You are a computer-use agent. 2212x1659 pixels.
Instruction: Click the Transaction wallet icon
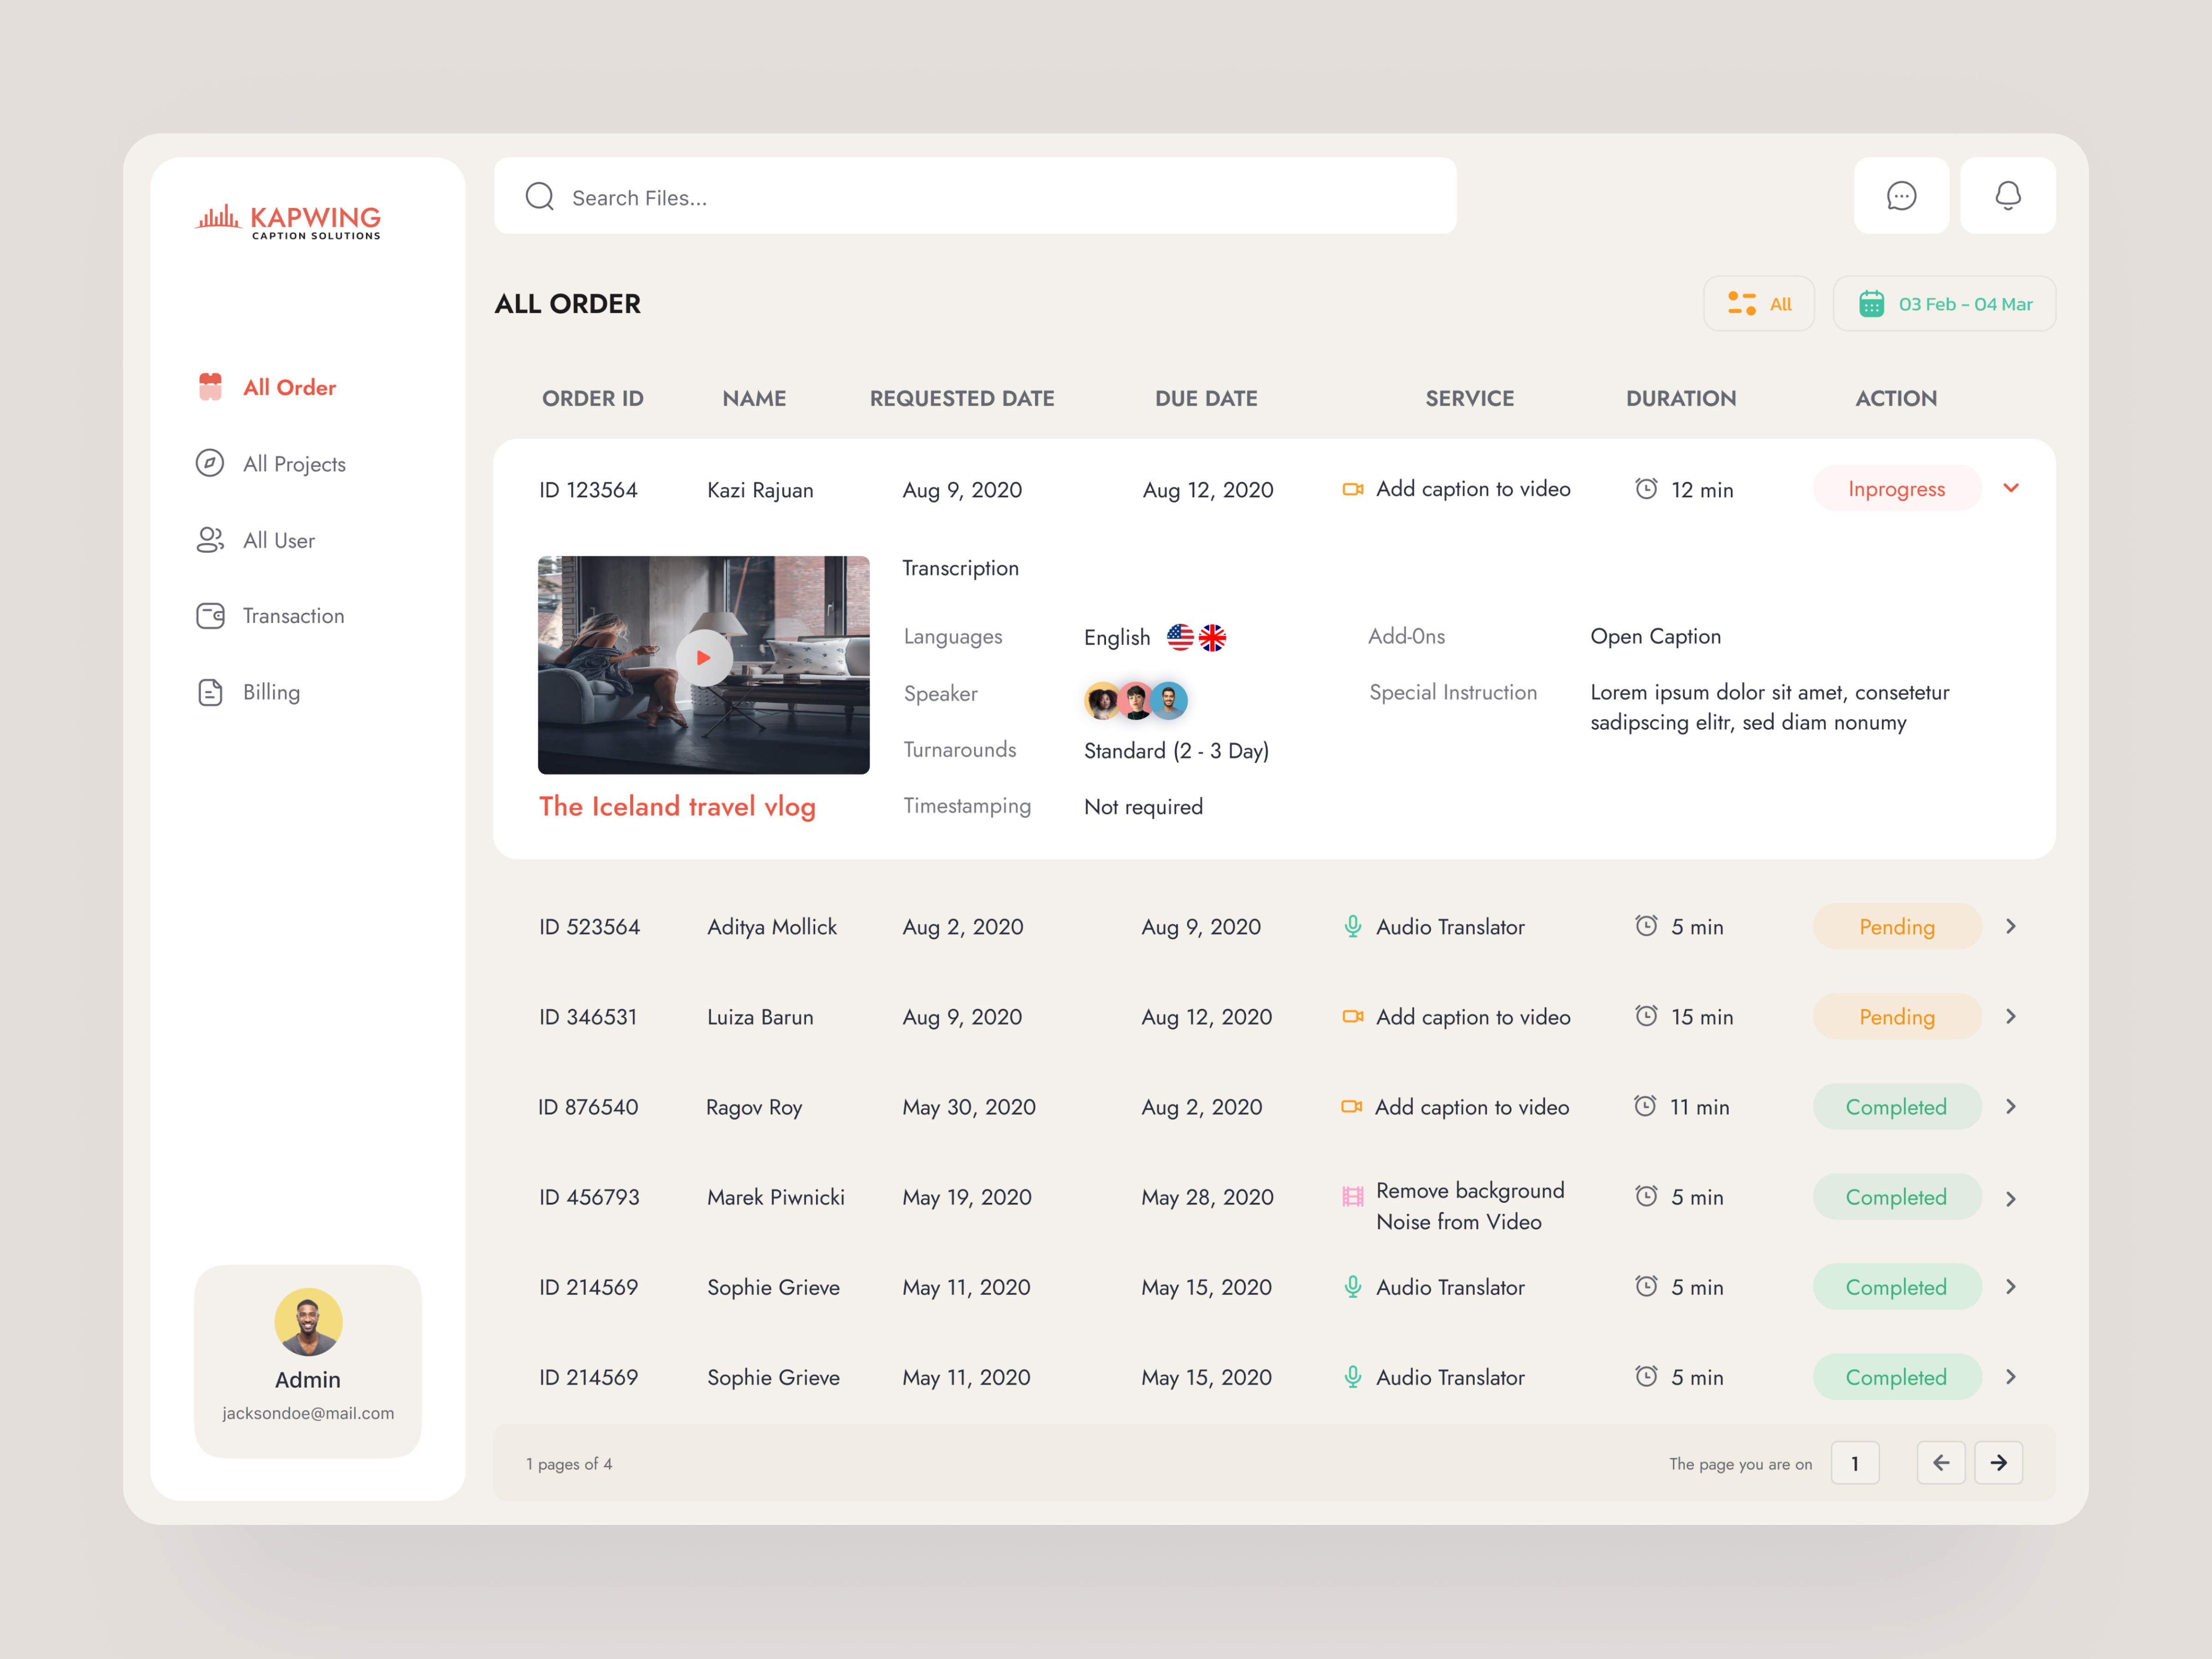click(x=210, y=616)
